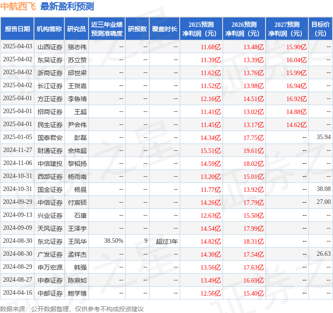Select the 财通证券 institution cell

tap(50, 151)
